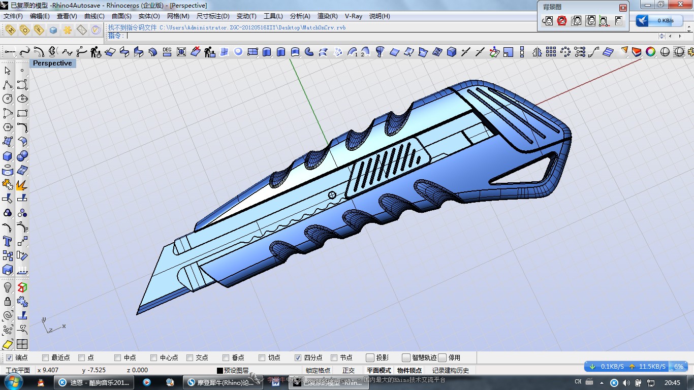Screen dimensions: 694x390
Task: Open the color wheel icon
Action: tap(651, 51)
